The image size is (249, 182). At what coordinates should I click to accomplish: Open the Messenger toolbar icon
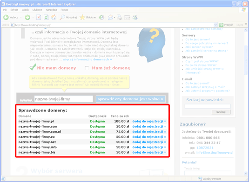pyautogui.click(x=135, y=17)
